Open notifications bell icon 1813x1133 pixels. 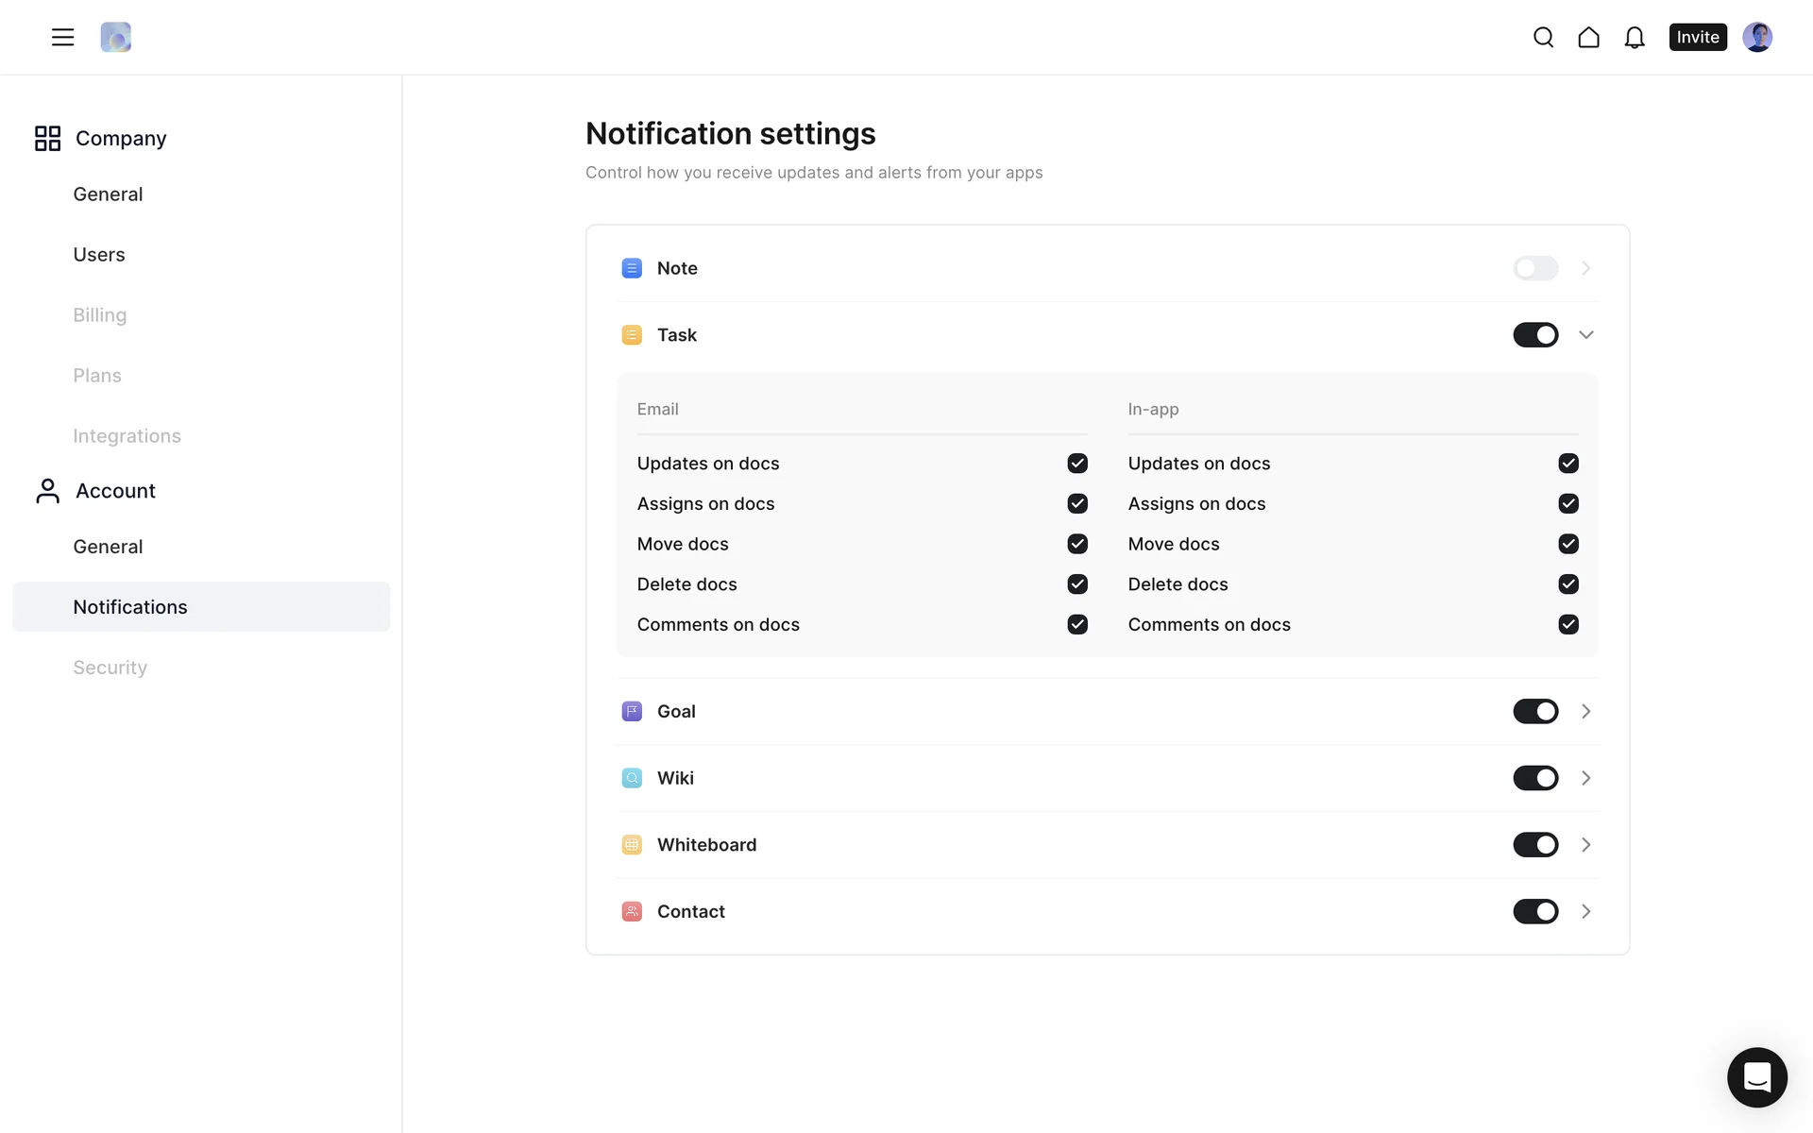click(x=1634, y=37)
